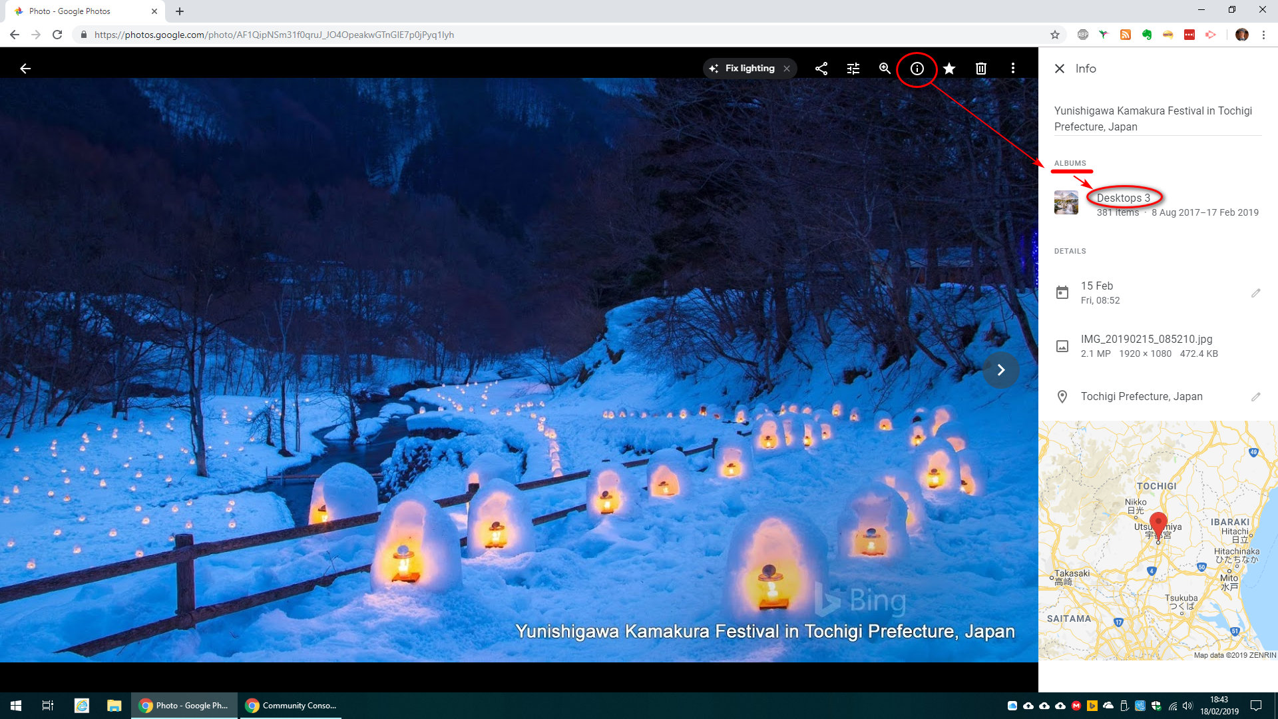1278x719 pixels.
Task: Toggle the favourite star icon
Action: point(949,69)
